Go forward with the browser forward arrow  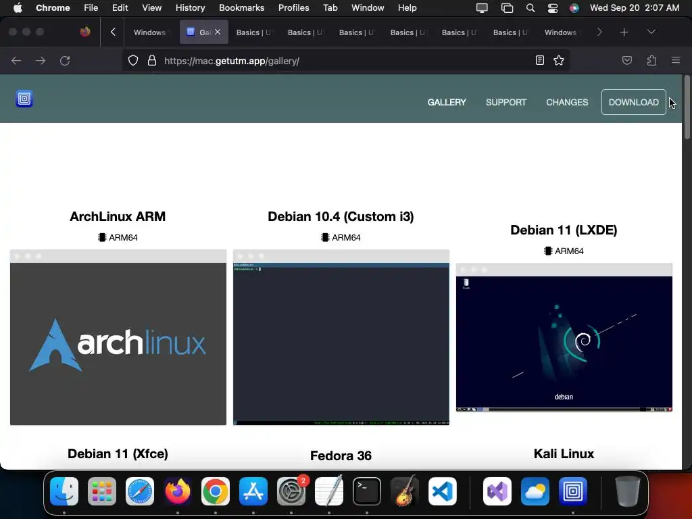41,60
